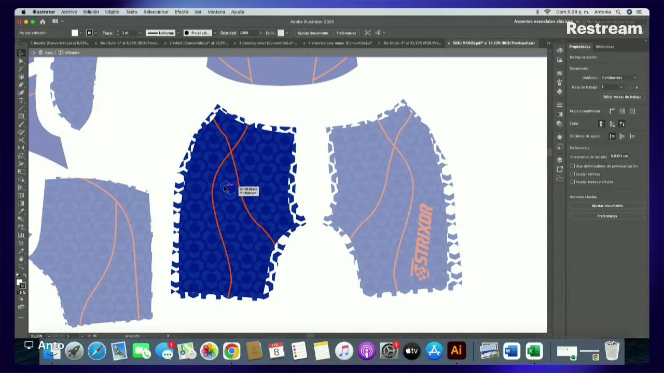Enable Usar delimitadores de previsualización checkbox

(573, 166)
